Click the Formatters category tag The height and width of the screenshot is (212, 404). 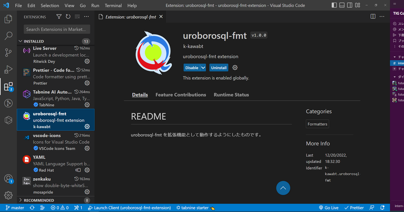(x=317, y=124)
